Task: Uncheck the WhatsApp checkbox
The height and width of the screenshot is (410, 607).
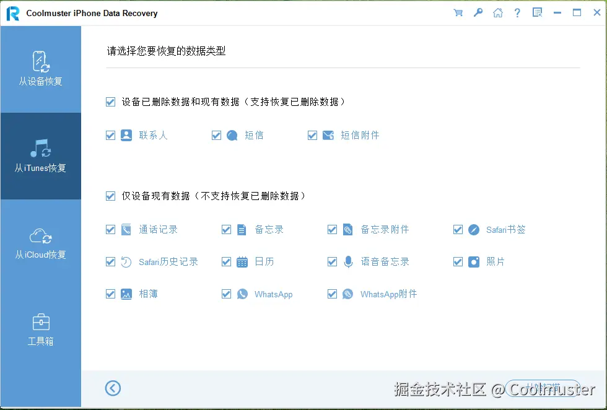Action: (227, 294)
